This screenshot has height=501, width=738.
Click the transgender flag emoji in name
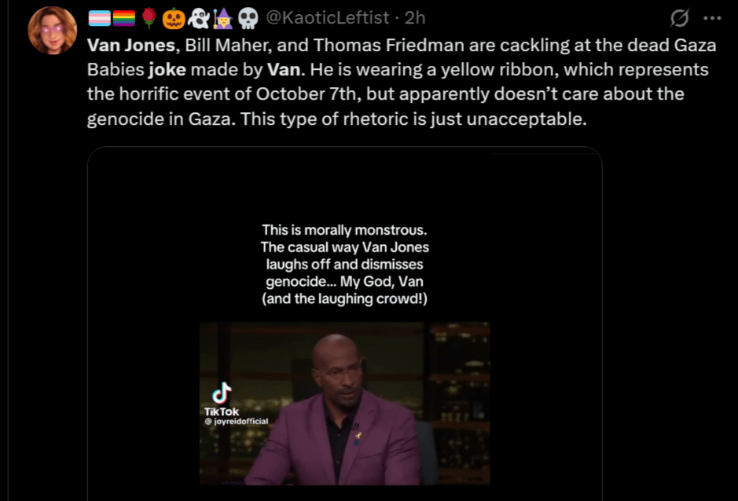coord(100,18)
